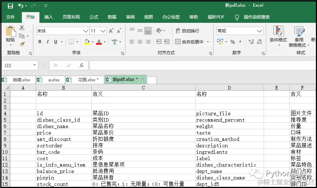Image resolution: width=317 pixels, height=188 pixels.
Task: Toggle Middle Align
Action: (140, 31)
